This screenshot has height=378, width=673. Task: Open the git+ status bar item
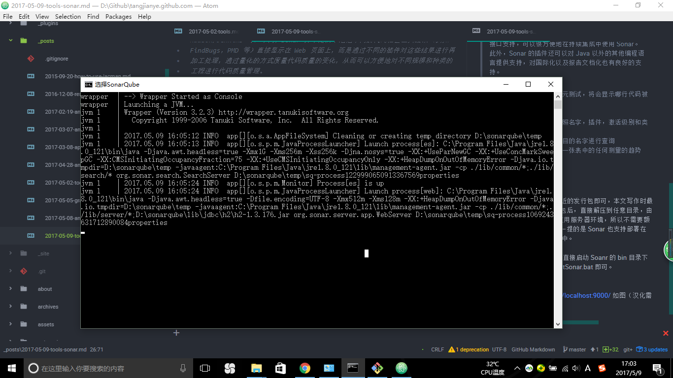coord(628,349)
